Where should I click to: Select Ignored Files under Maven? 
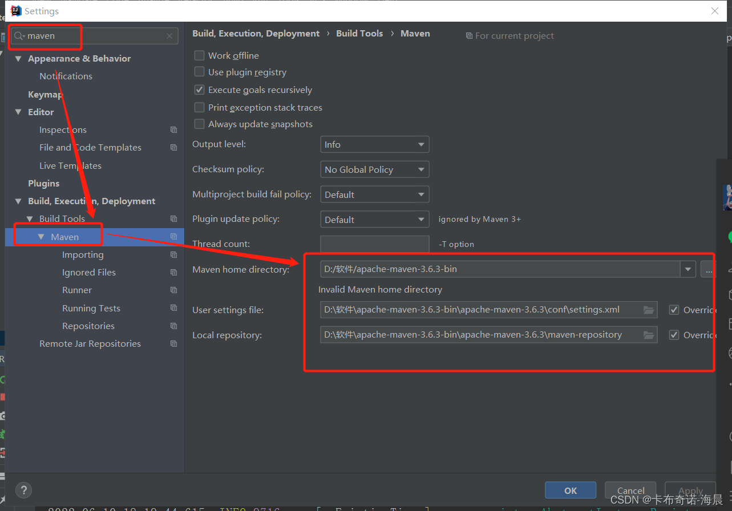(89, 272)
